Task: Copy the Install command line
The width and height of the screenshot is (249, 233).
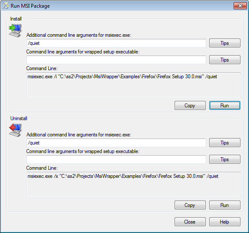Action: 190,106
